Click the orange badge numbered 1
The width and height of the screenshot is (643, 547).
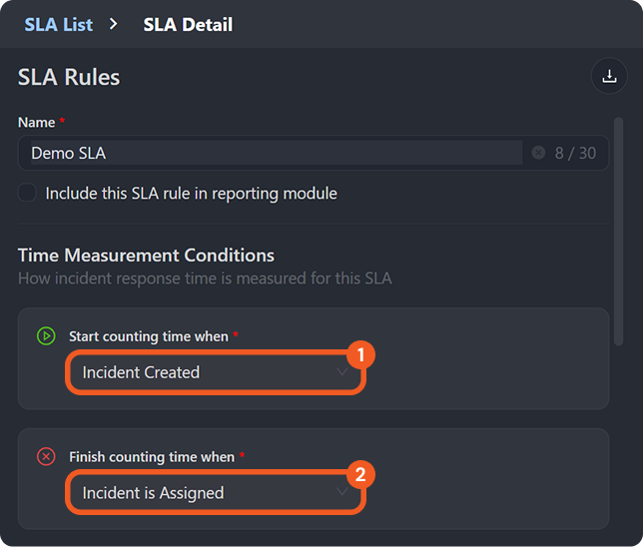coord(360,353)
